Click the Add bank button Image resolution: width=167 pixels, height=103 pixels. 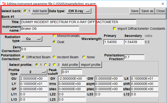(40, 11)
